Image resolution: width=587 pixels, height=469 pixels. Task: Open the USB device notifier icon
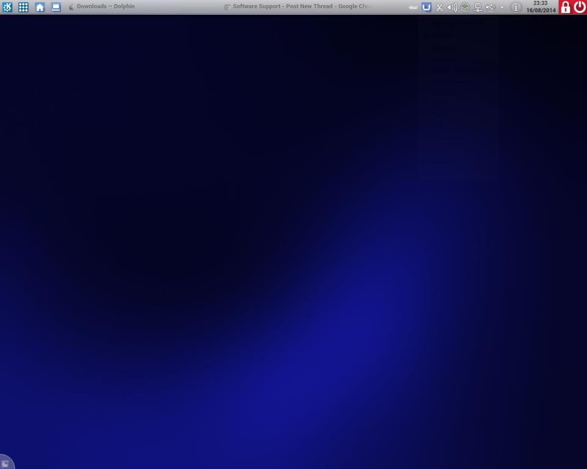490,7
